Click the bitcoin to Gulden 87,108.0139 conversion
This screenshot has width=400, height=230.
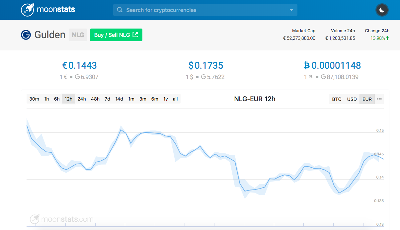331,77
